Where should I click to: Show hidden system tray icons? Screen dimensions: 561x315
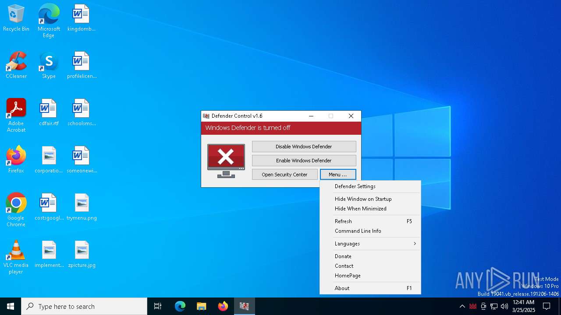462,306
